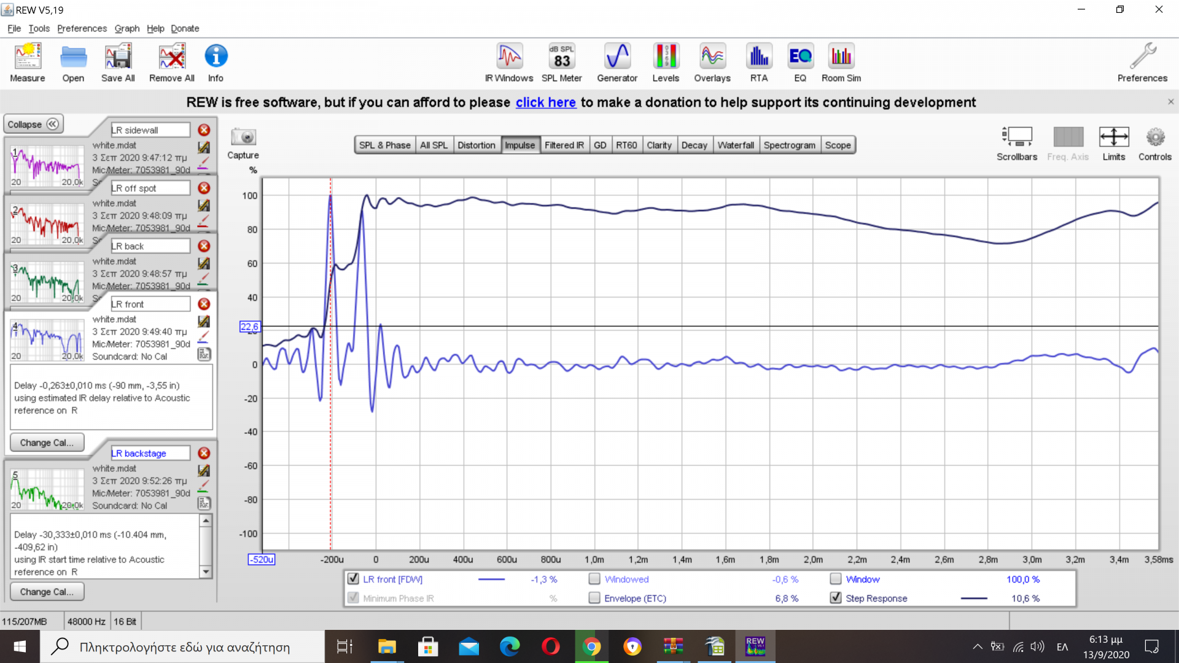Enable the Envelope (ETC) checkbox
Screen dimensions: 1179x663
[594, 597]
